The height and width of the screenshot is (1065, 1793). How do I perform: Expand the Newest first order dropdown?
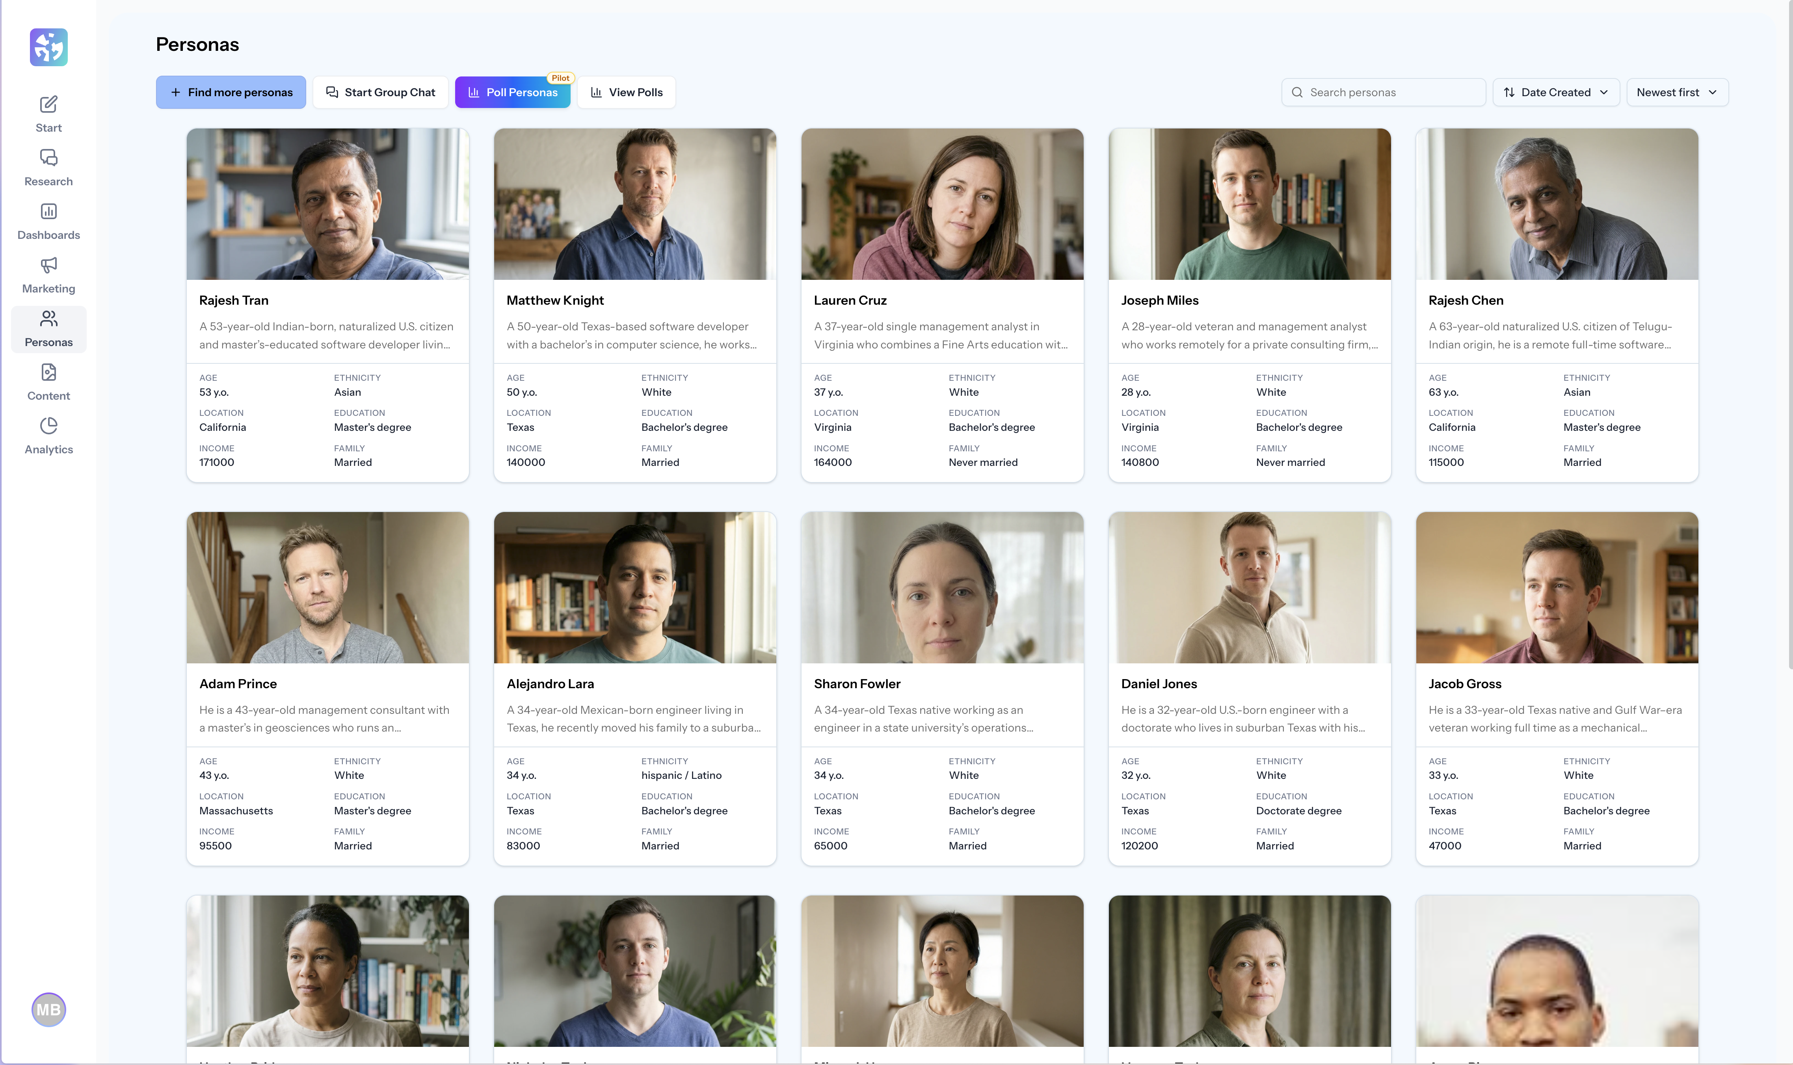1678,93
